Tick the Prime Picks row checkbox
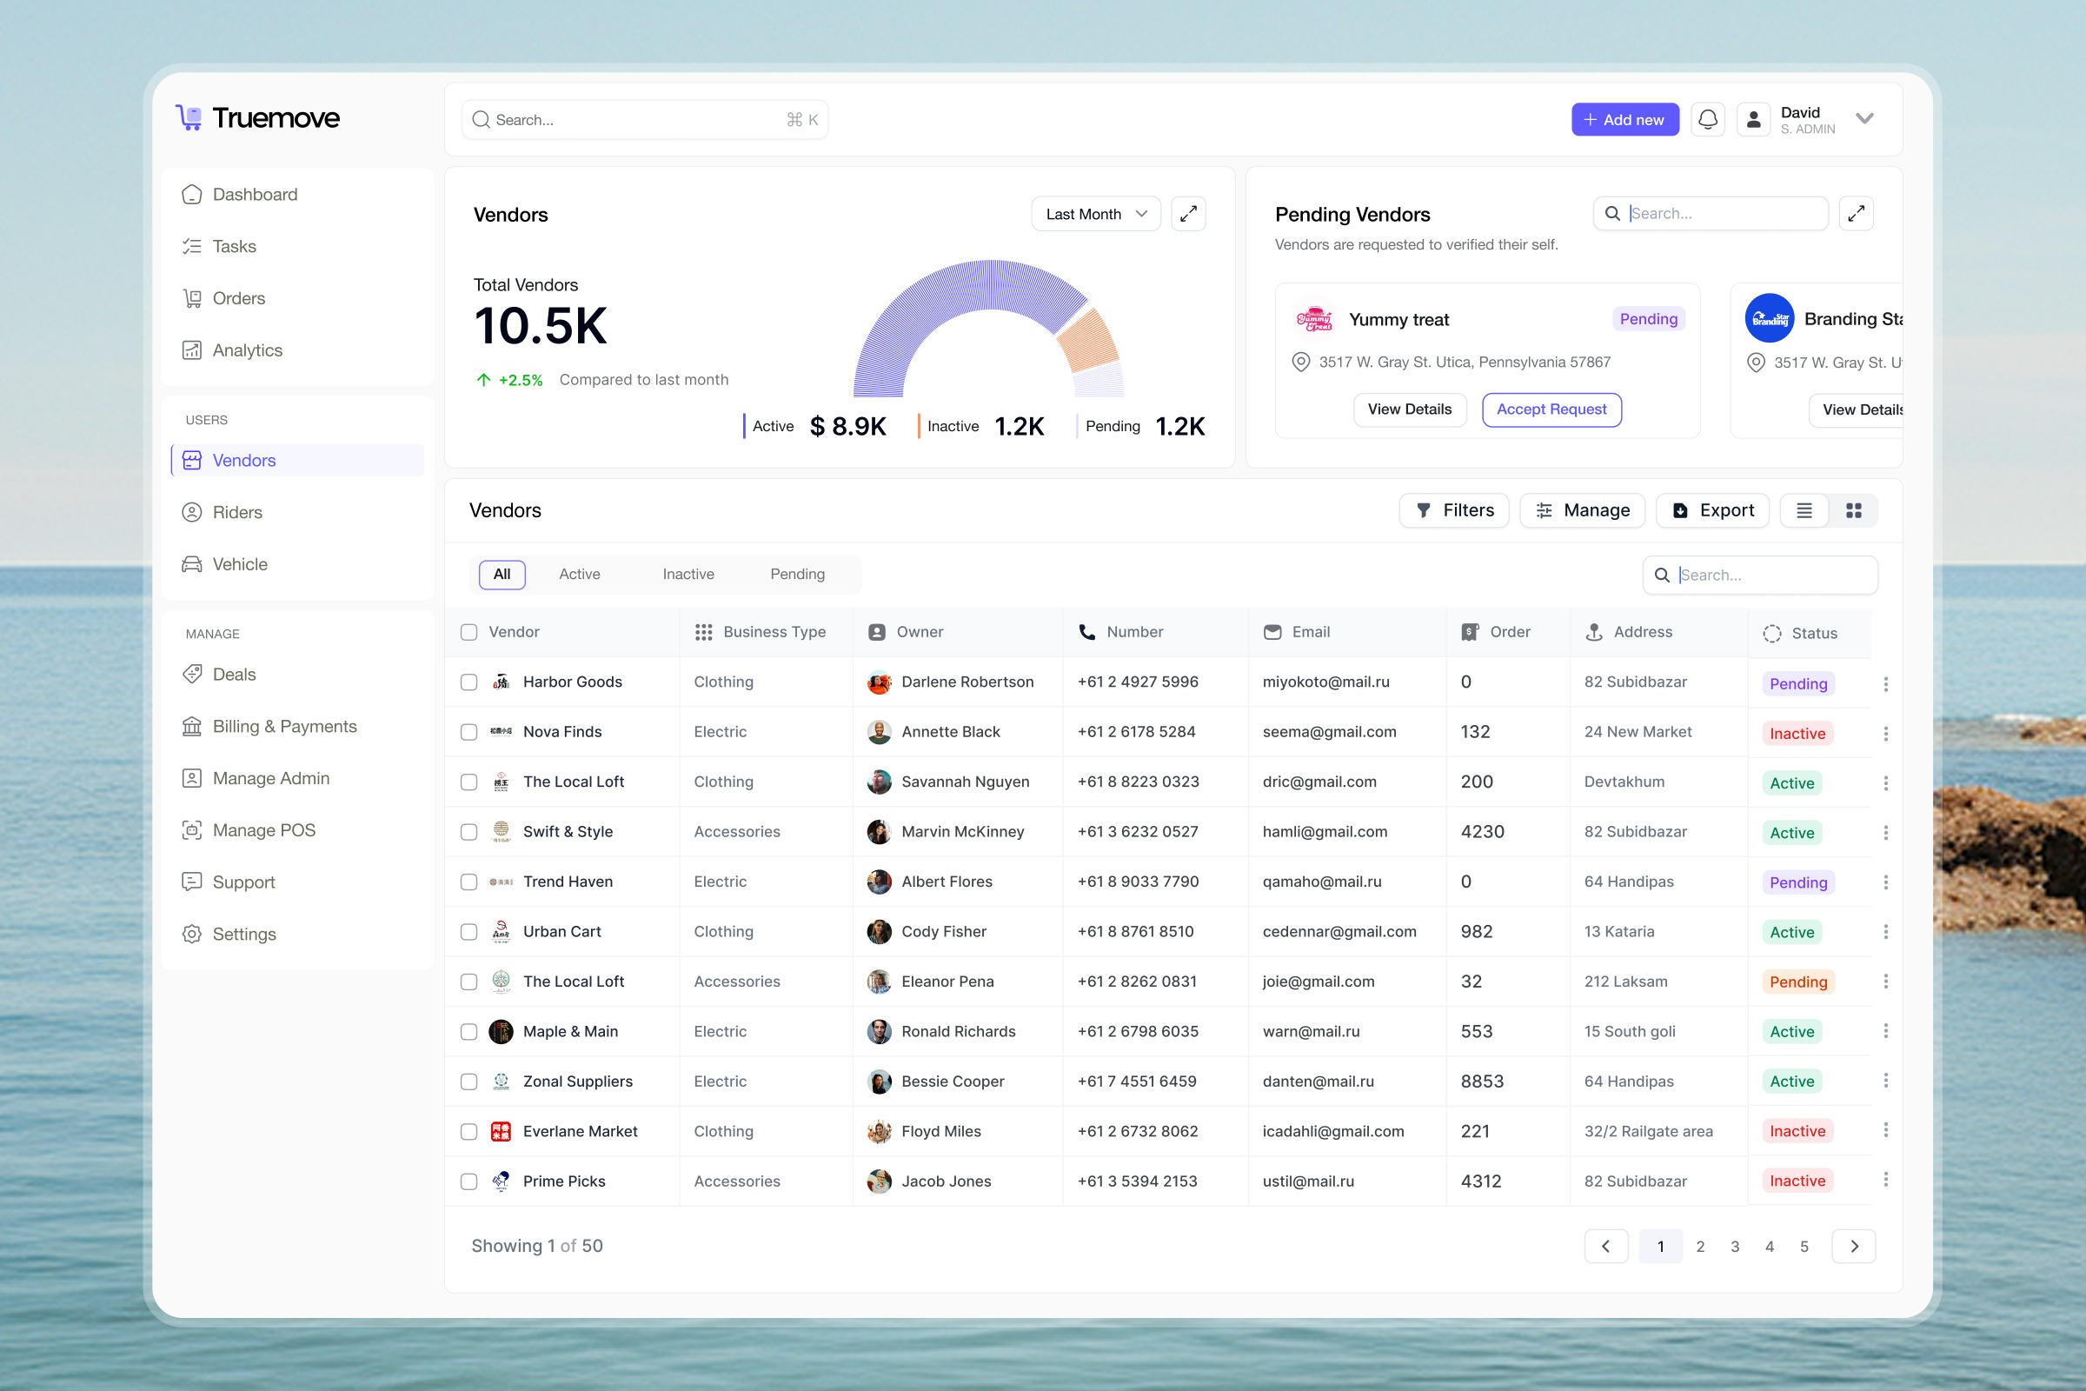2086x1391 pixels. coord(469,1181)
